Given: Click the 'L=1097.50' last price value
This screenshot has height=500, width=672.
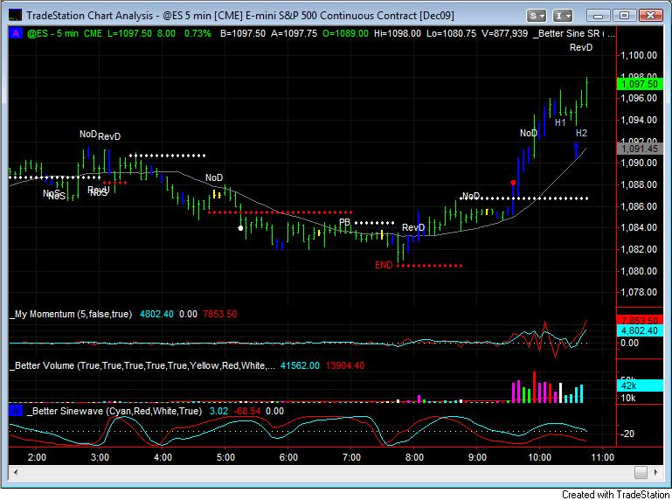Looking at the screenshot, I should point(129,33).
